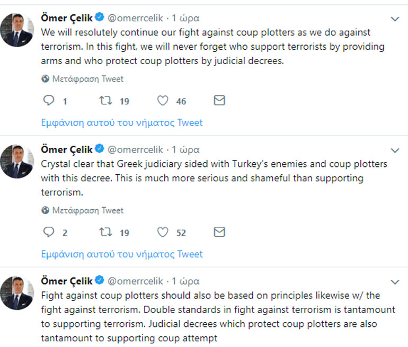The width and height of the screenshot is (408, 347).
Task: Open the @omerrcelik handle on third tweet
Action: click(136, 281)
